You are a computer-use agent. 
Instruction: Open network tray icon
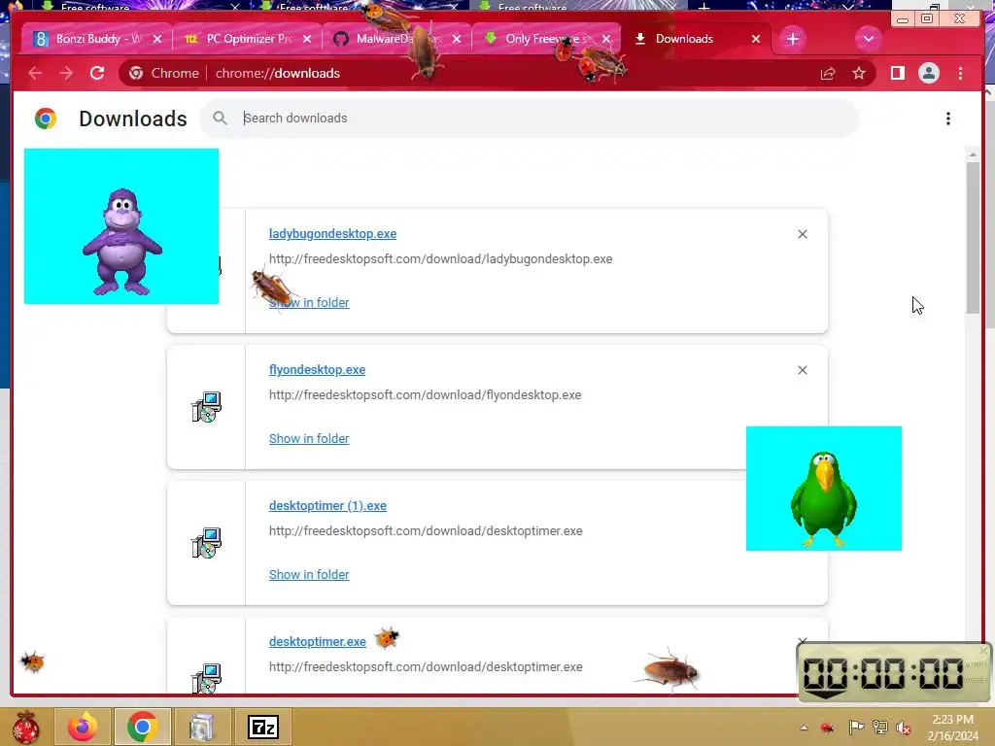[880, 727]
